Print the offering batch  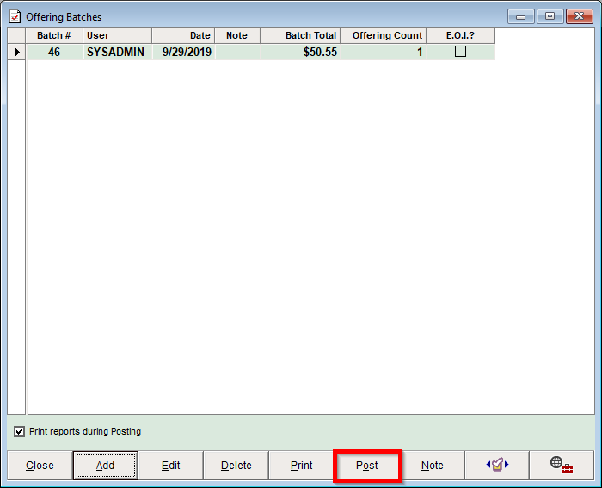tap(301, 466)
